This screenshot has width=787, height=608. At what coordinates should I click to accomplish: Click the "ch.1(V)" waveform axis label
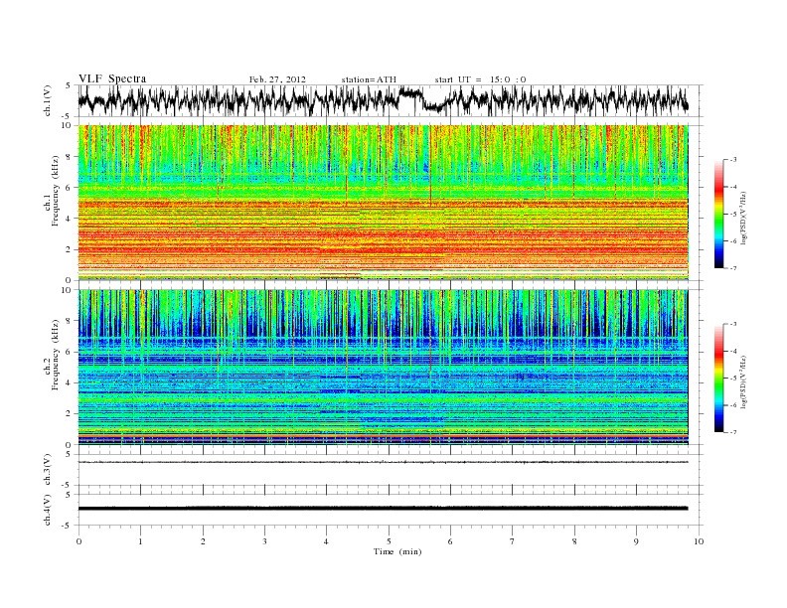pyautogui.click(x=48, y=100)
